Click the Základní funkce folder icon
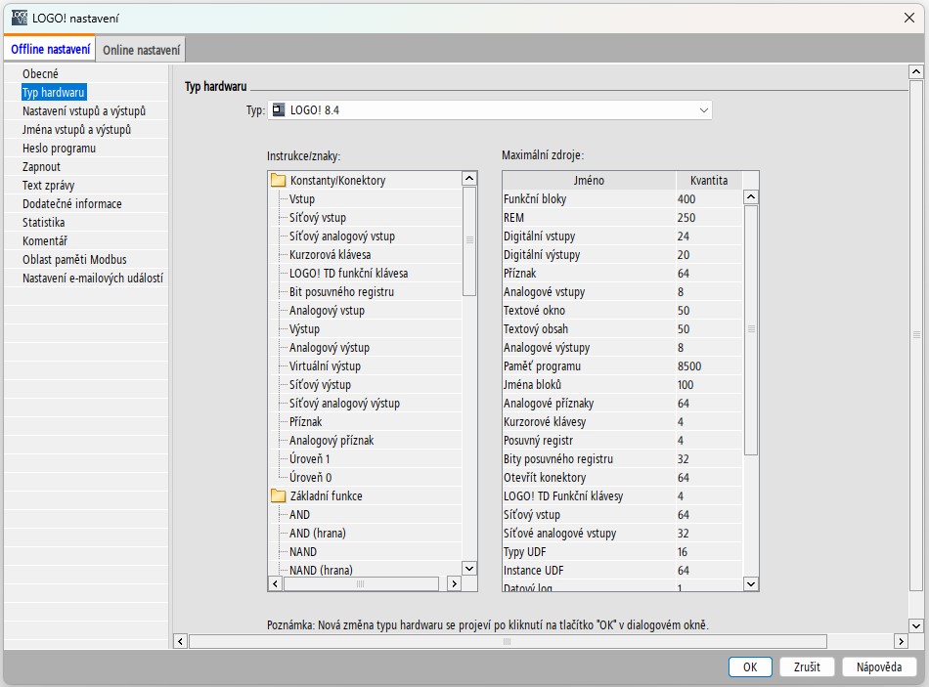The width and height of the screenshot is (929, 687). 278,495
